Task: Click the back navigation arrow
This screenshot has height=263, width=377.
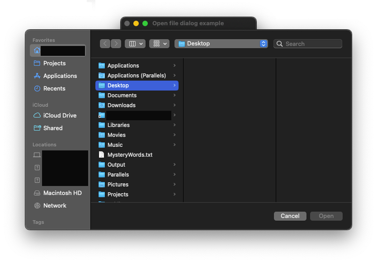Action: [x=105, y=44]
